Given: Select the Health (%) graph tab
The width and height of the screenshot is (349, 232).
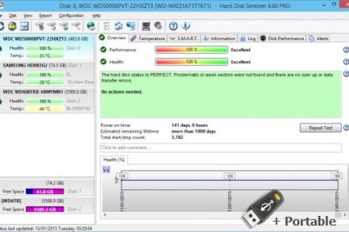Looking at the screenshot, I should tap(114, 160).
